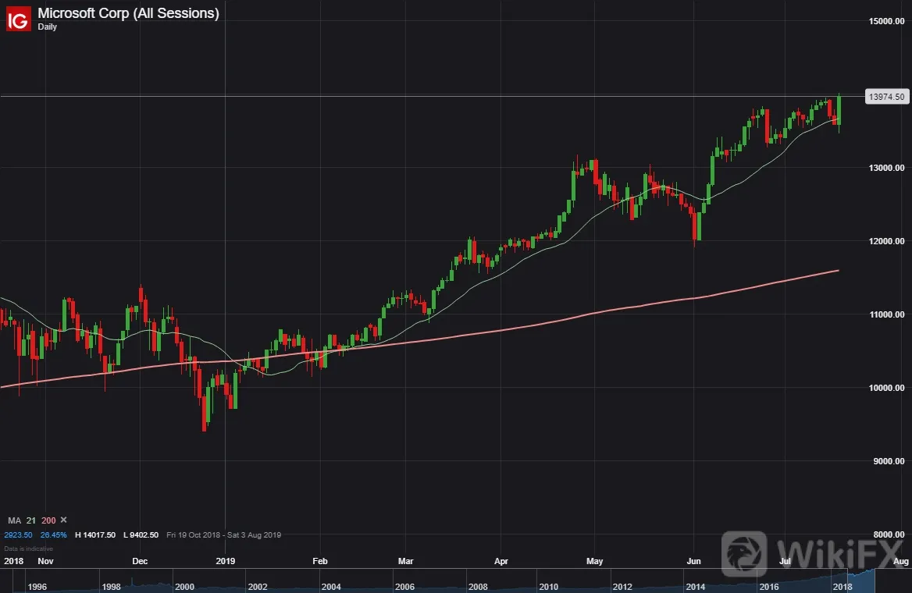Click the 13974.50 current price tag

coord(886,97)
